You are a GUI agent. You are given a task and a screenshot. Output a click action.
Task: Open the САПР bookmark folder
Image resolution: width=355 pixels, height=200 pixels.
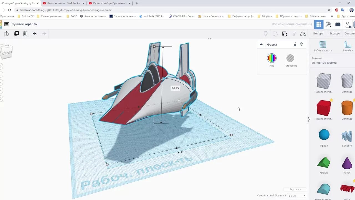pyautogui.click(x=72, y=16)
